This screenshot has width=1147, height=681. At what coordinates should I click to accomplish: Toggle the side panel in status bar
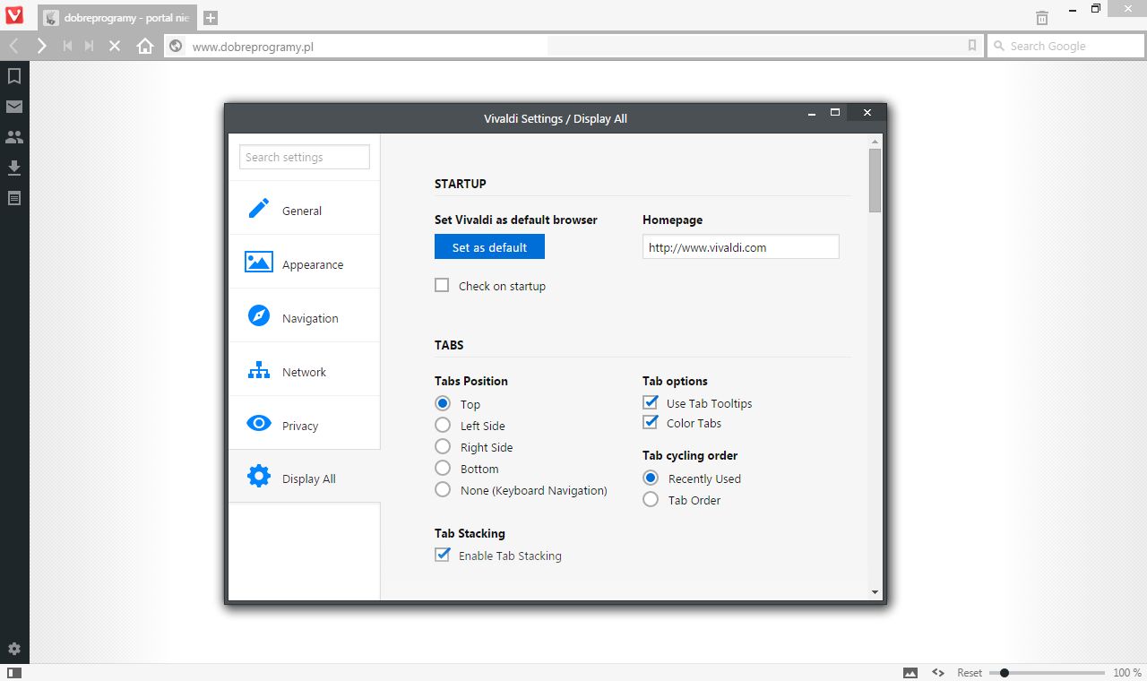(14, 672)
